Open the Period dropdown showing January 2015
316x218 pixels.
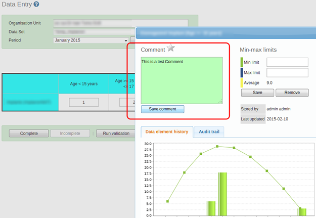coord(91,40)
